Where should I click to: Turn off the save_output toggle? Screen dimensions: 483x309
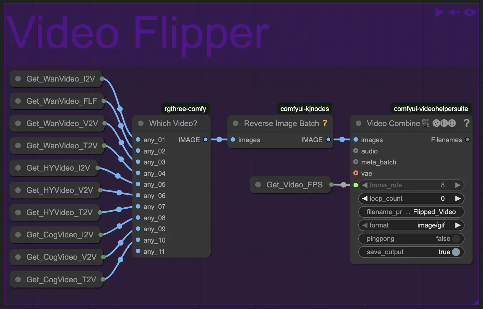click(x=456, y=252)
